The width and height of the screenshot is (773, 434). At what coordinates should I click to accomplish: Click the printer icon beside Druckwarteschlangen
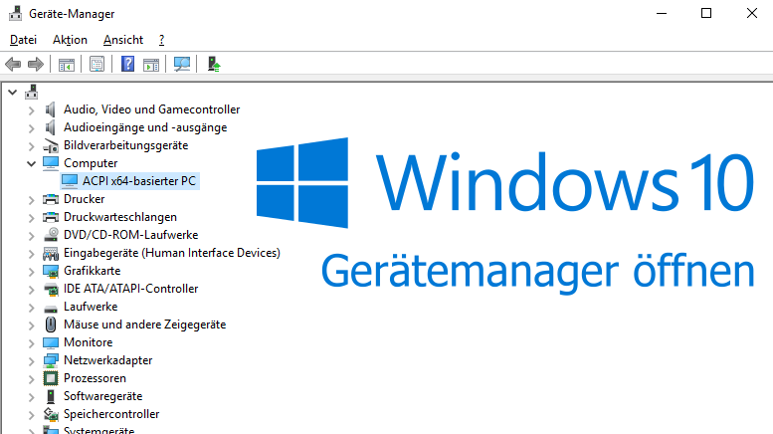coord(51,217)
